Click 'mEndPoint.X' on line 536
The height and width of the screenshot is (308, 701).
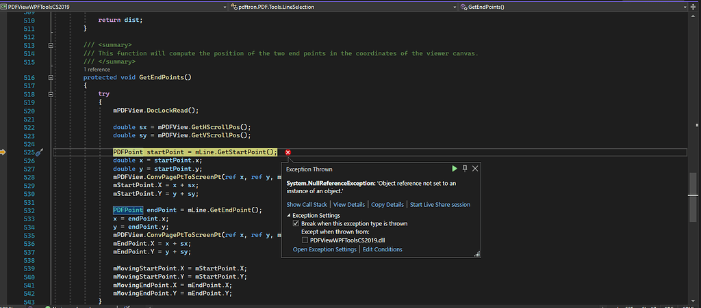[x=133, y=244]
